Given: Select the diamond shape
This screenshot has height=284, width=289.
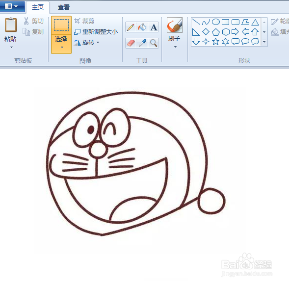Looking at the screenshot, I should tap(206, 32).
